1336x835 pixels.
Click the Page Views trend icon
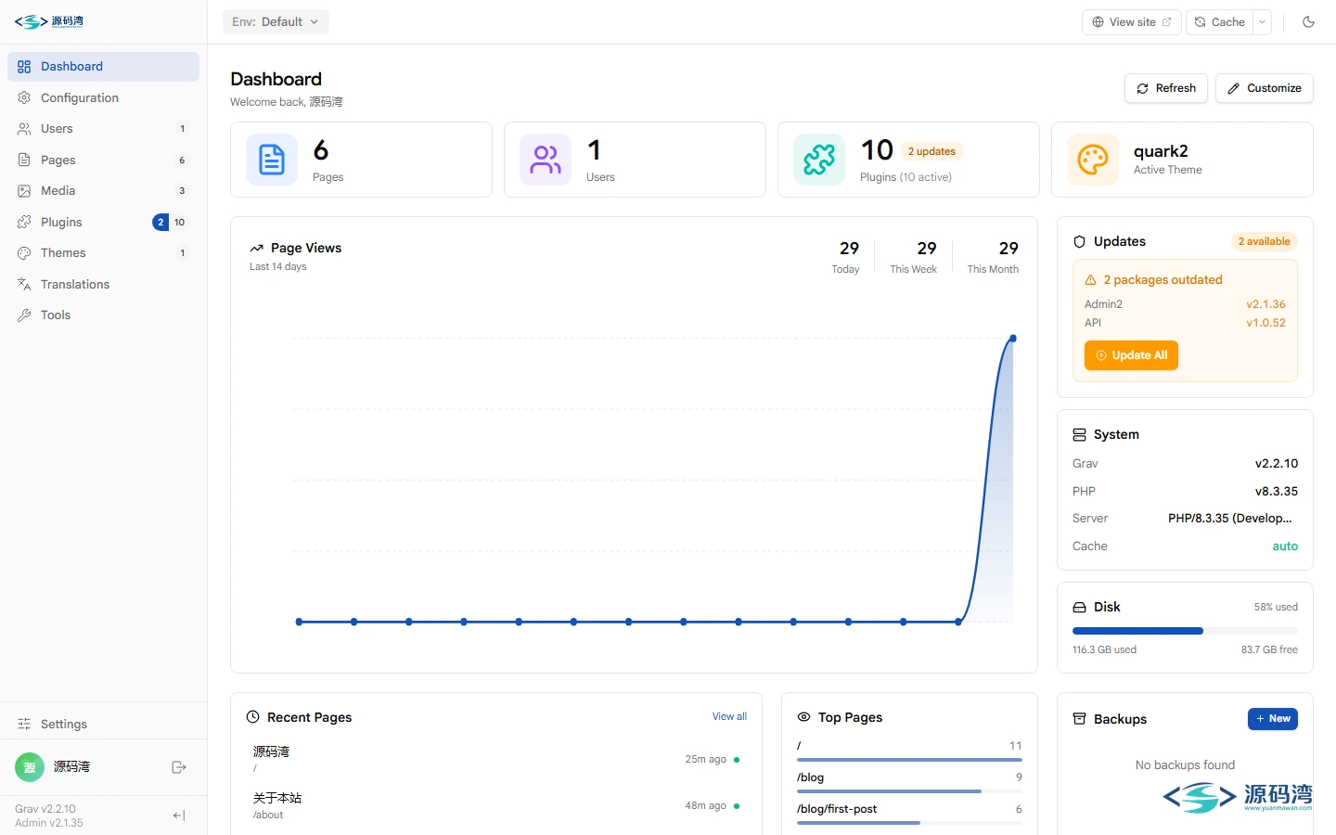257,249
